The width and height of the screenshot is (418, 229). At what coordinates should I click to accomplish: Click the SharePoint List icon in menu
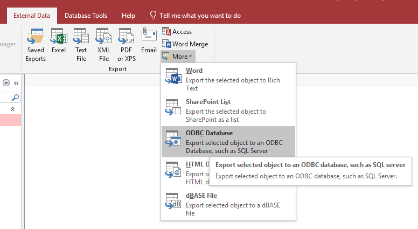pyautogui.click(x=173, y=107)
